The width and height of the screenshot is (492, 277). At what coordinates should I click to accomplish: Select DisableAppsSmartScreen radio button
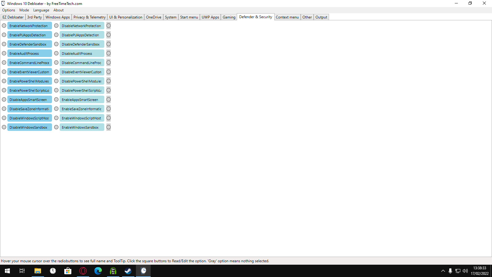tap(4, 99)
